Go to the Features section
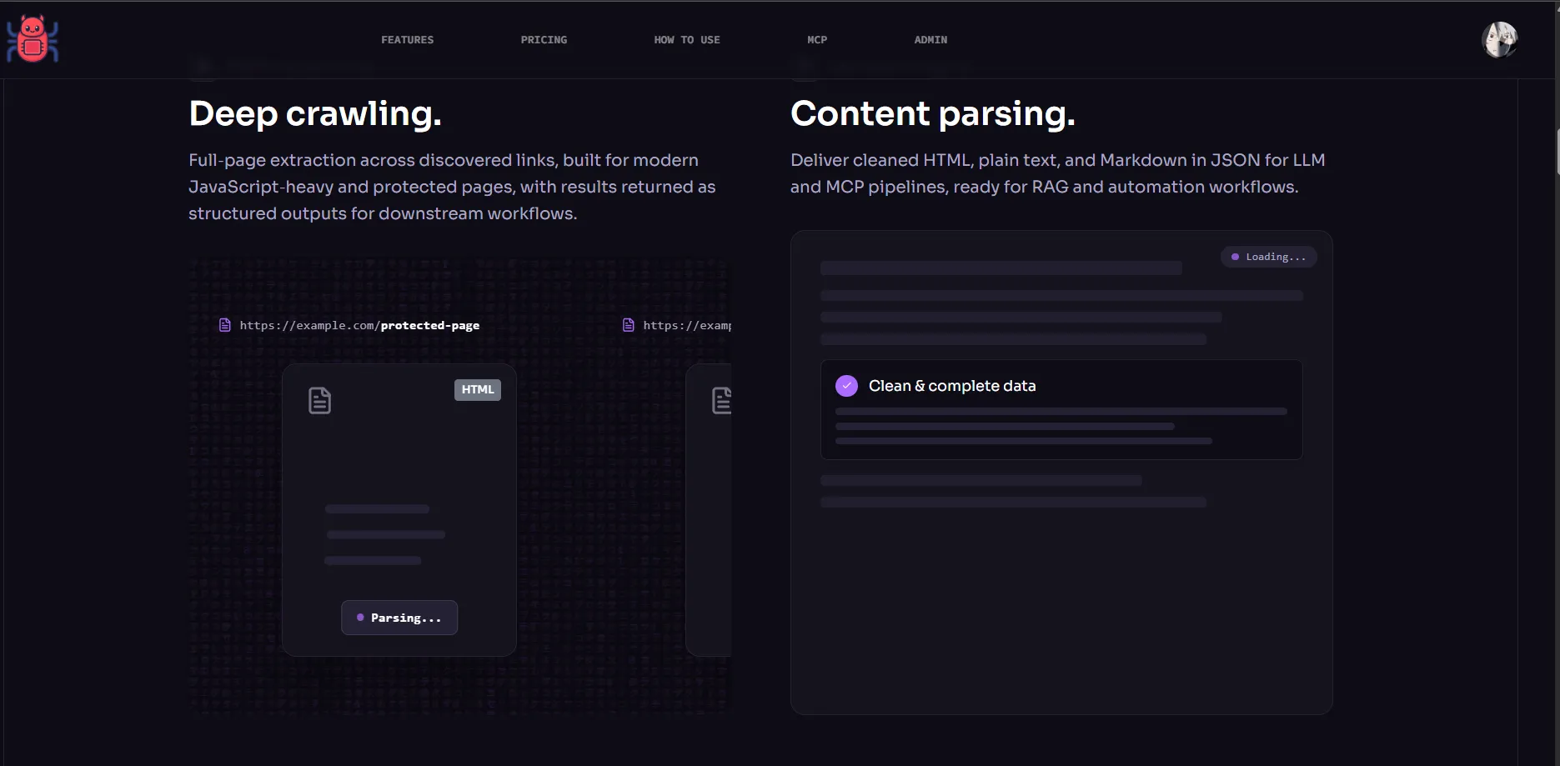The image size is (1560, 766). pos(407,40)
